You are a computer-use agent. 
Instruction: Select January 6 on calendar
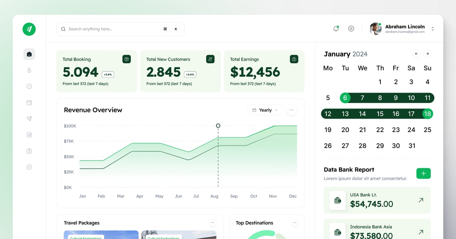(x=345, y=98)
